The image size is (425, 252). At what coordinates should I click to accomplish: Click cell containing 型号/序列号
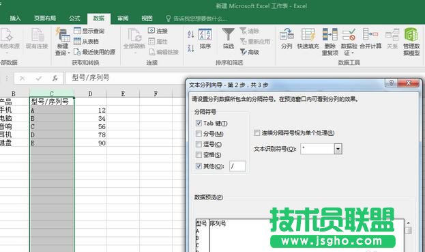pos(51,102)
